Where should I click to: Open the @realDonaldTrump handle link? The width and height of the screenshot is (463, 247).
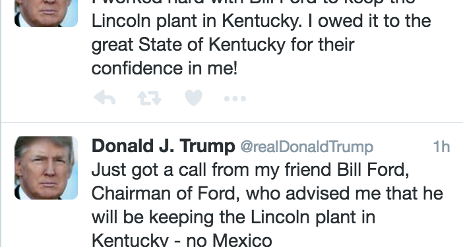307,147
